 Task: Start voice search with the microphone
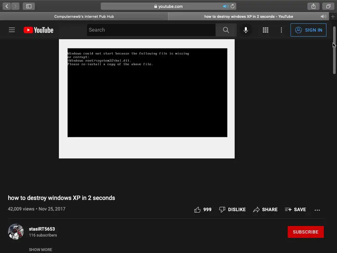(246, 30)
